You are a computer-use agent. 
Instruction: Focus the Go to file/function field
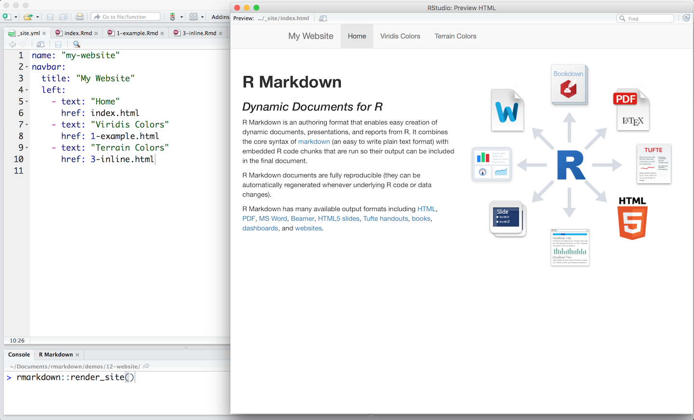tap(126, 17)
